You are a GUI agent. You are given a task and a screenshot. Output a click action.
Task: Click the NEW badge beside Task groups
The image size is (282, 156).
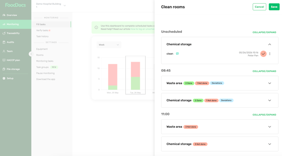pyautogui.click(x=54, y=67)
